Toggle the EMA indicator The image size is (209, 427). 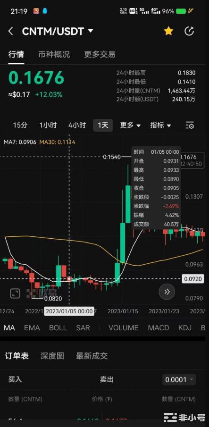click(x=32, y=328)
